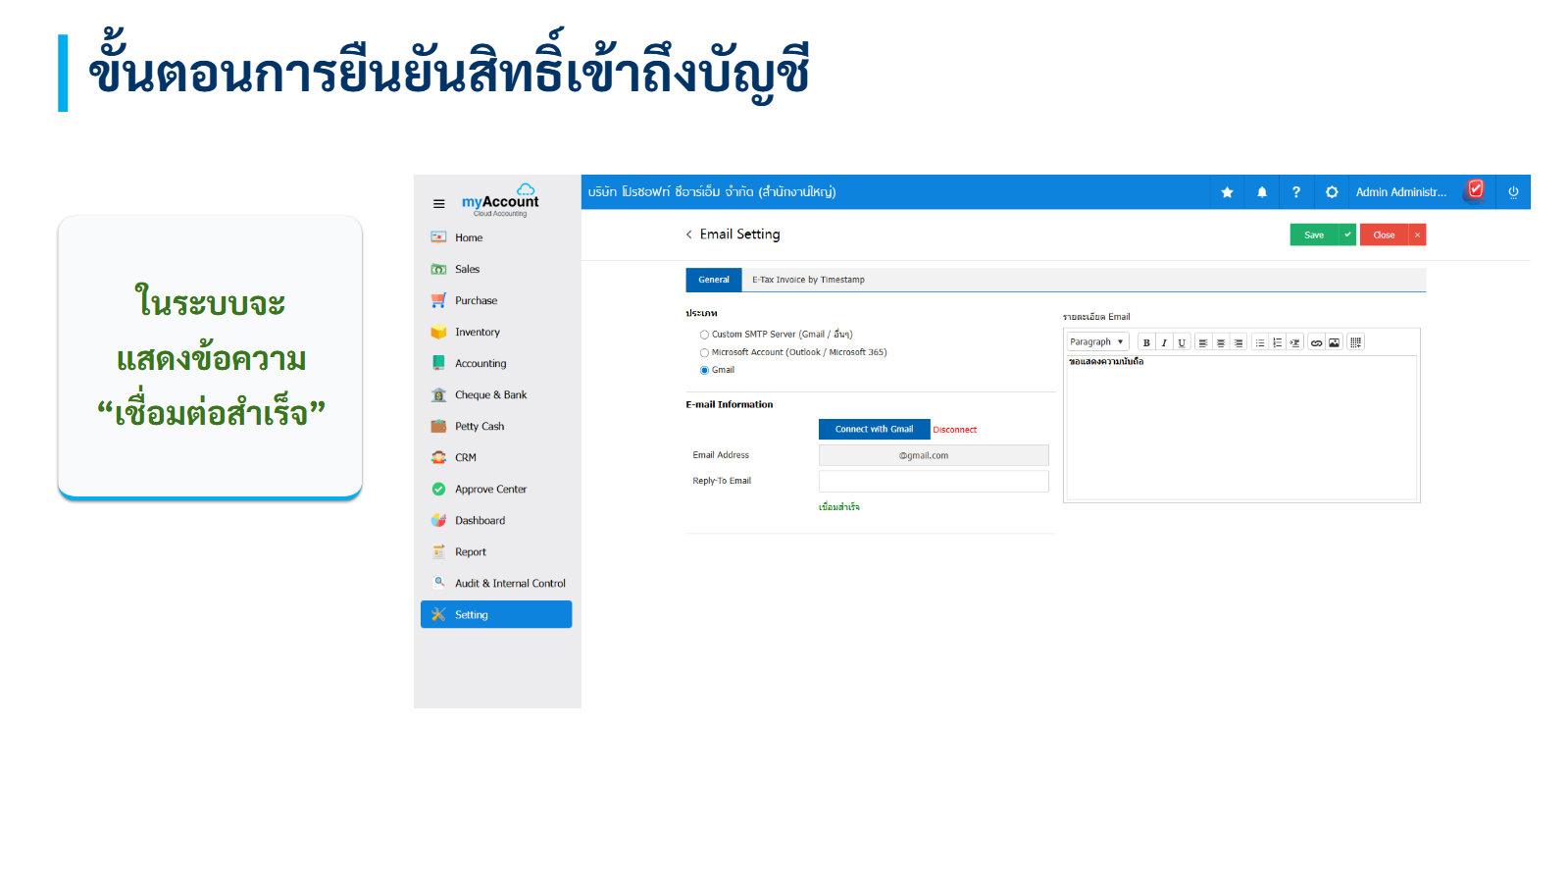The image size is (1568, 883).
Task: Open the Paragraph style dropdown
Action: coord(1097,342)
